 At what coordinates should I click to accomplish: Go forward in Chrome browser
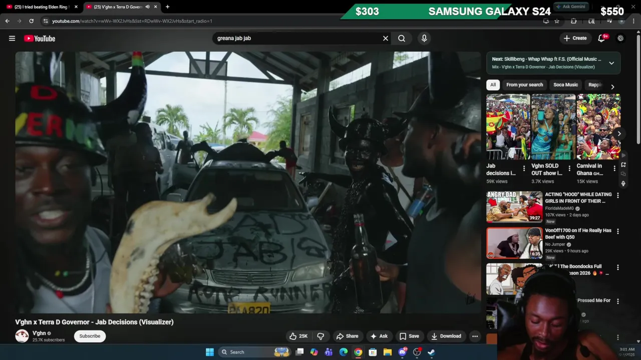pos(19,21)
